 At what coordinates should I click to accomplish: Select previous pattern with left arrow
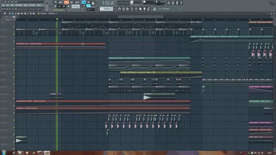(98, 9)
